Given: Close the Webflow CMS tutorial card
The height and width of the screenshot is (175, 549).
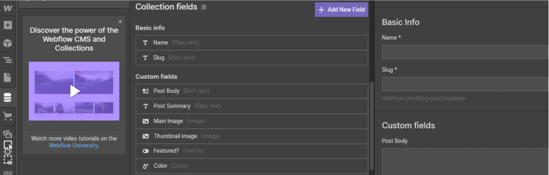Looking at the screenshot, I should [x=120, y=21].
